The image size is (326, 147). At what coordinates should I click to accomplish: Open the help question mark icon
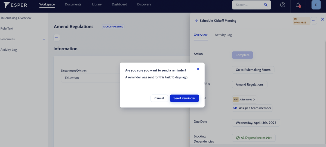(x=282, y=5)
